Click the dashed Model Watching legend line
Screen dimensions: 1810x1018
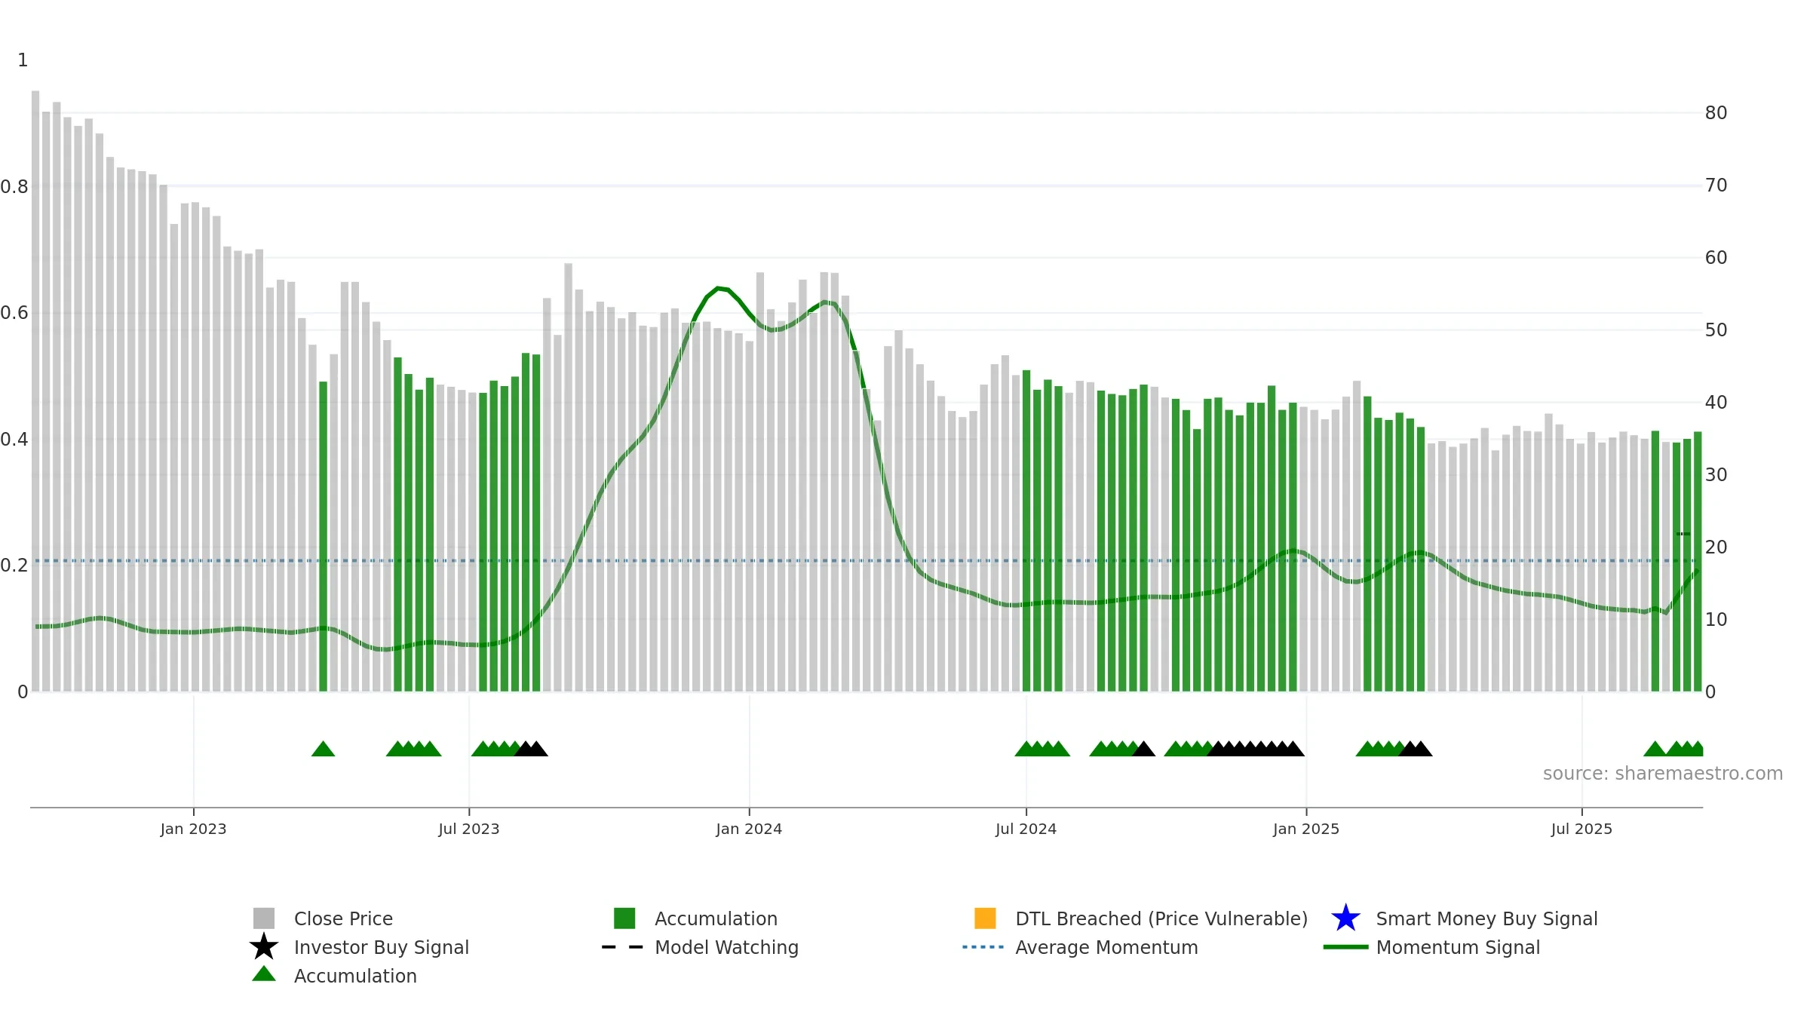[623, 947]
